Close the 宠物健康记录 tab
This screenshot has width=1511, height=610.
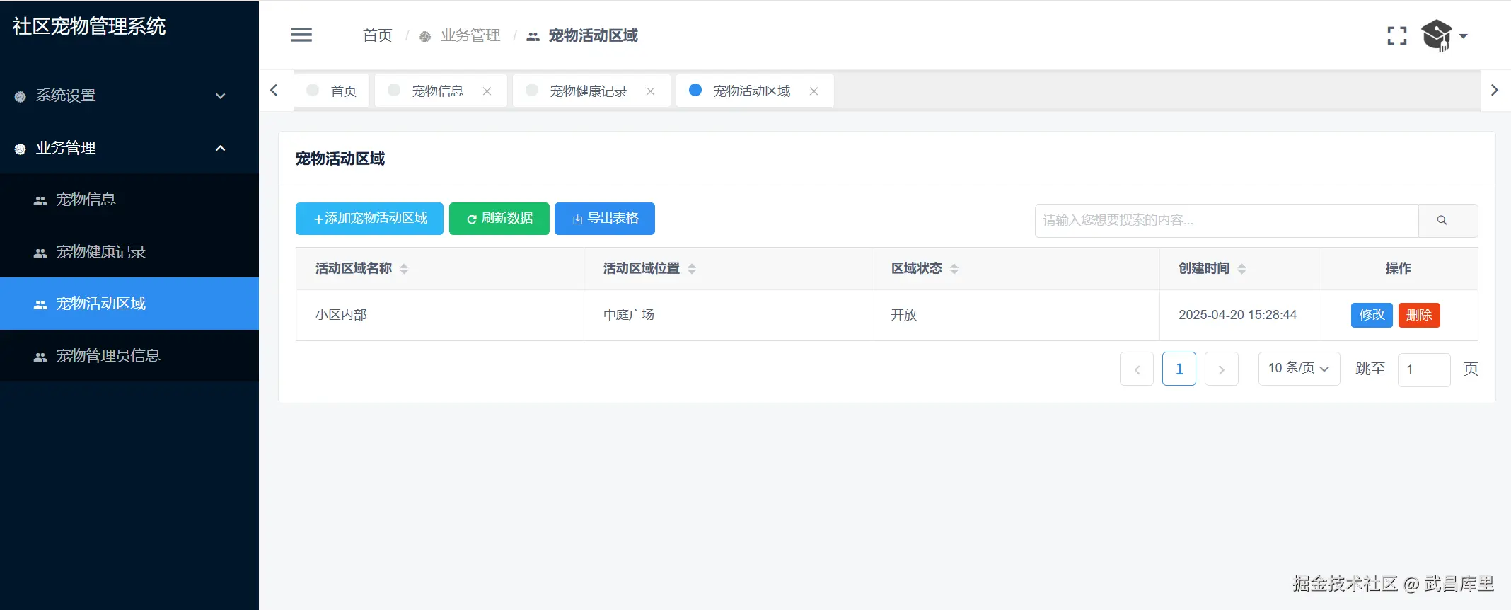click(x=650, y=91)
